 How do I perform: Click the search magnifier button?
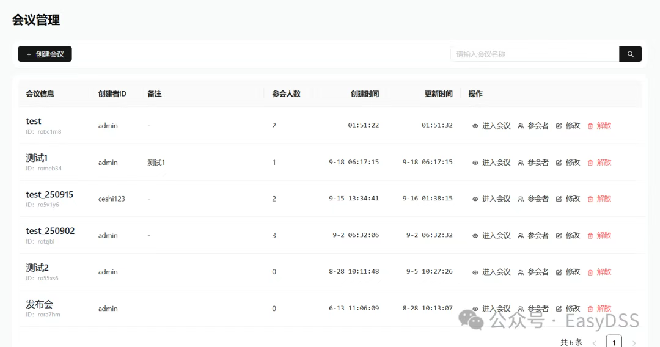point(630,54)
